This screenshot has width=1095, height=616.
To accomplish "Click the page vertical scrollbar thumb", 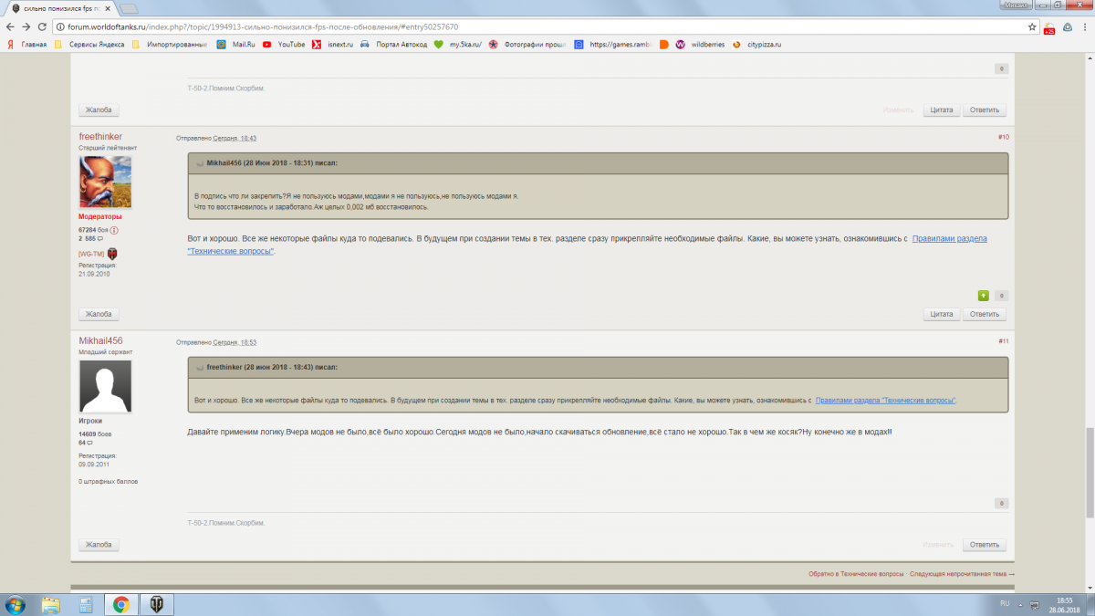I will 1089,473.
